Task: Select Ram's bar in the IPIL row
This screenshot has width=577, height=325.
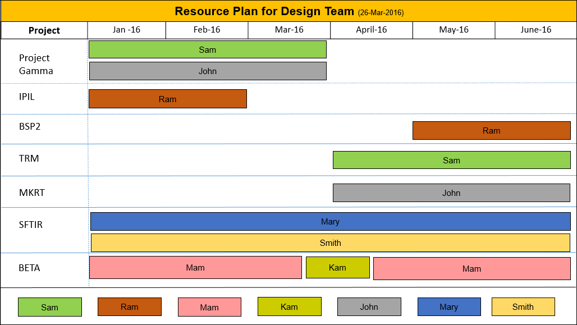Action: point(168,99)
